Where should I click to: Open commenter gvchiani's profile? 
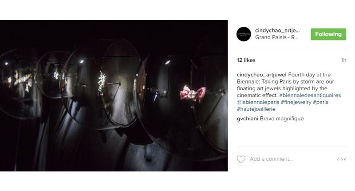coord(248,119)
